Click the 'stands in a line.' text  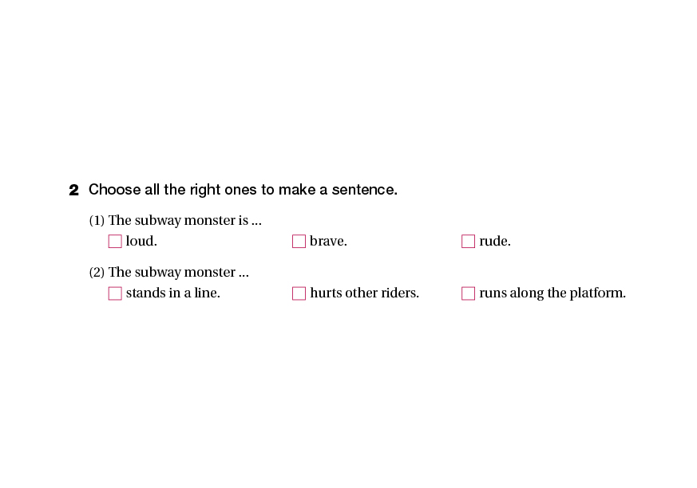172,293
